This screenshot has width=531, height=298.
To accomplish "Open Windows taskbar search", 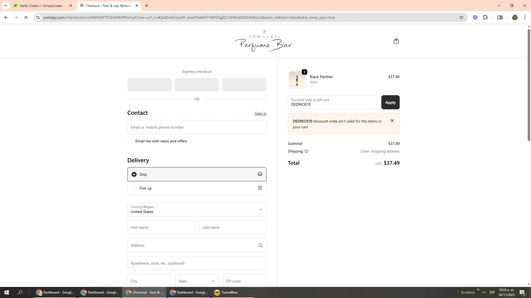I will tap(20, 292).
